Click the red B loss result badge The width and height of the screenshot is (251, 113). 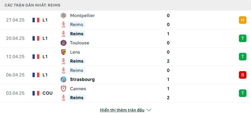(x=243, y=75)
